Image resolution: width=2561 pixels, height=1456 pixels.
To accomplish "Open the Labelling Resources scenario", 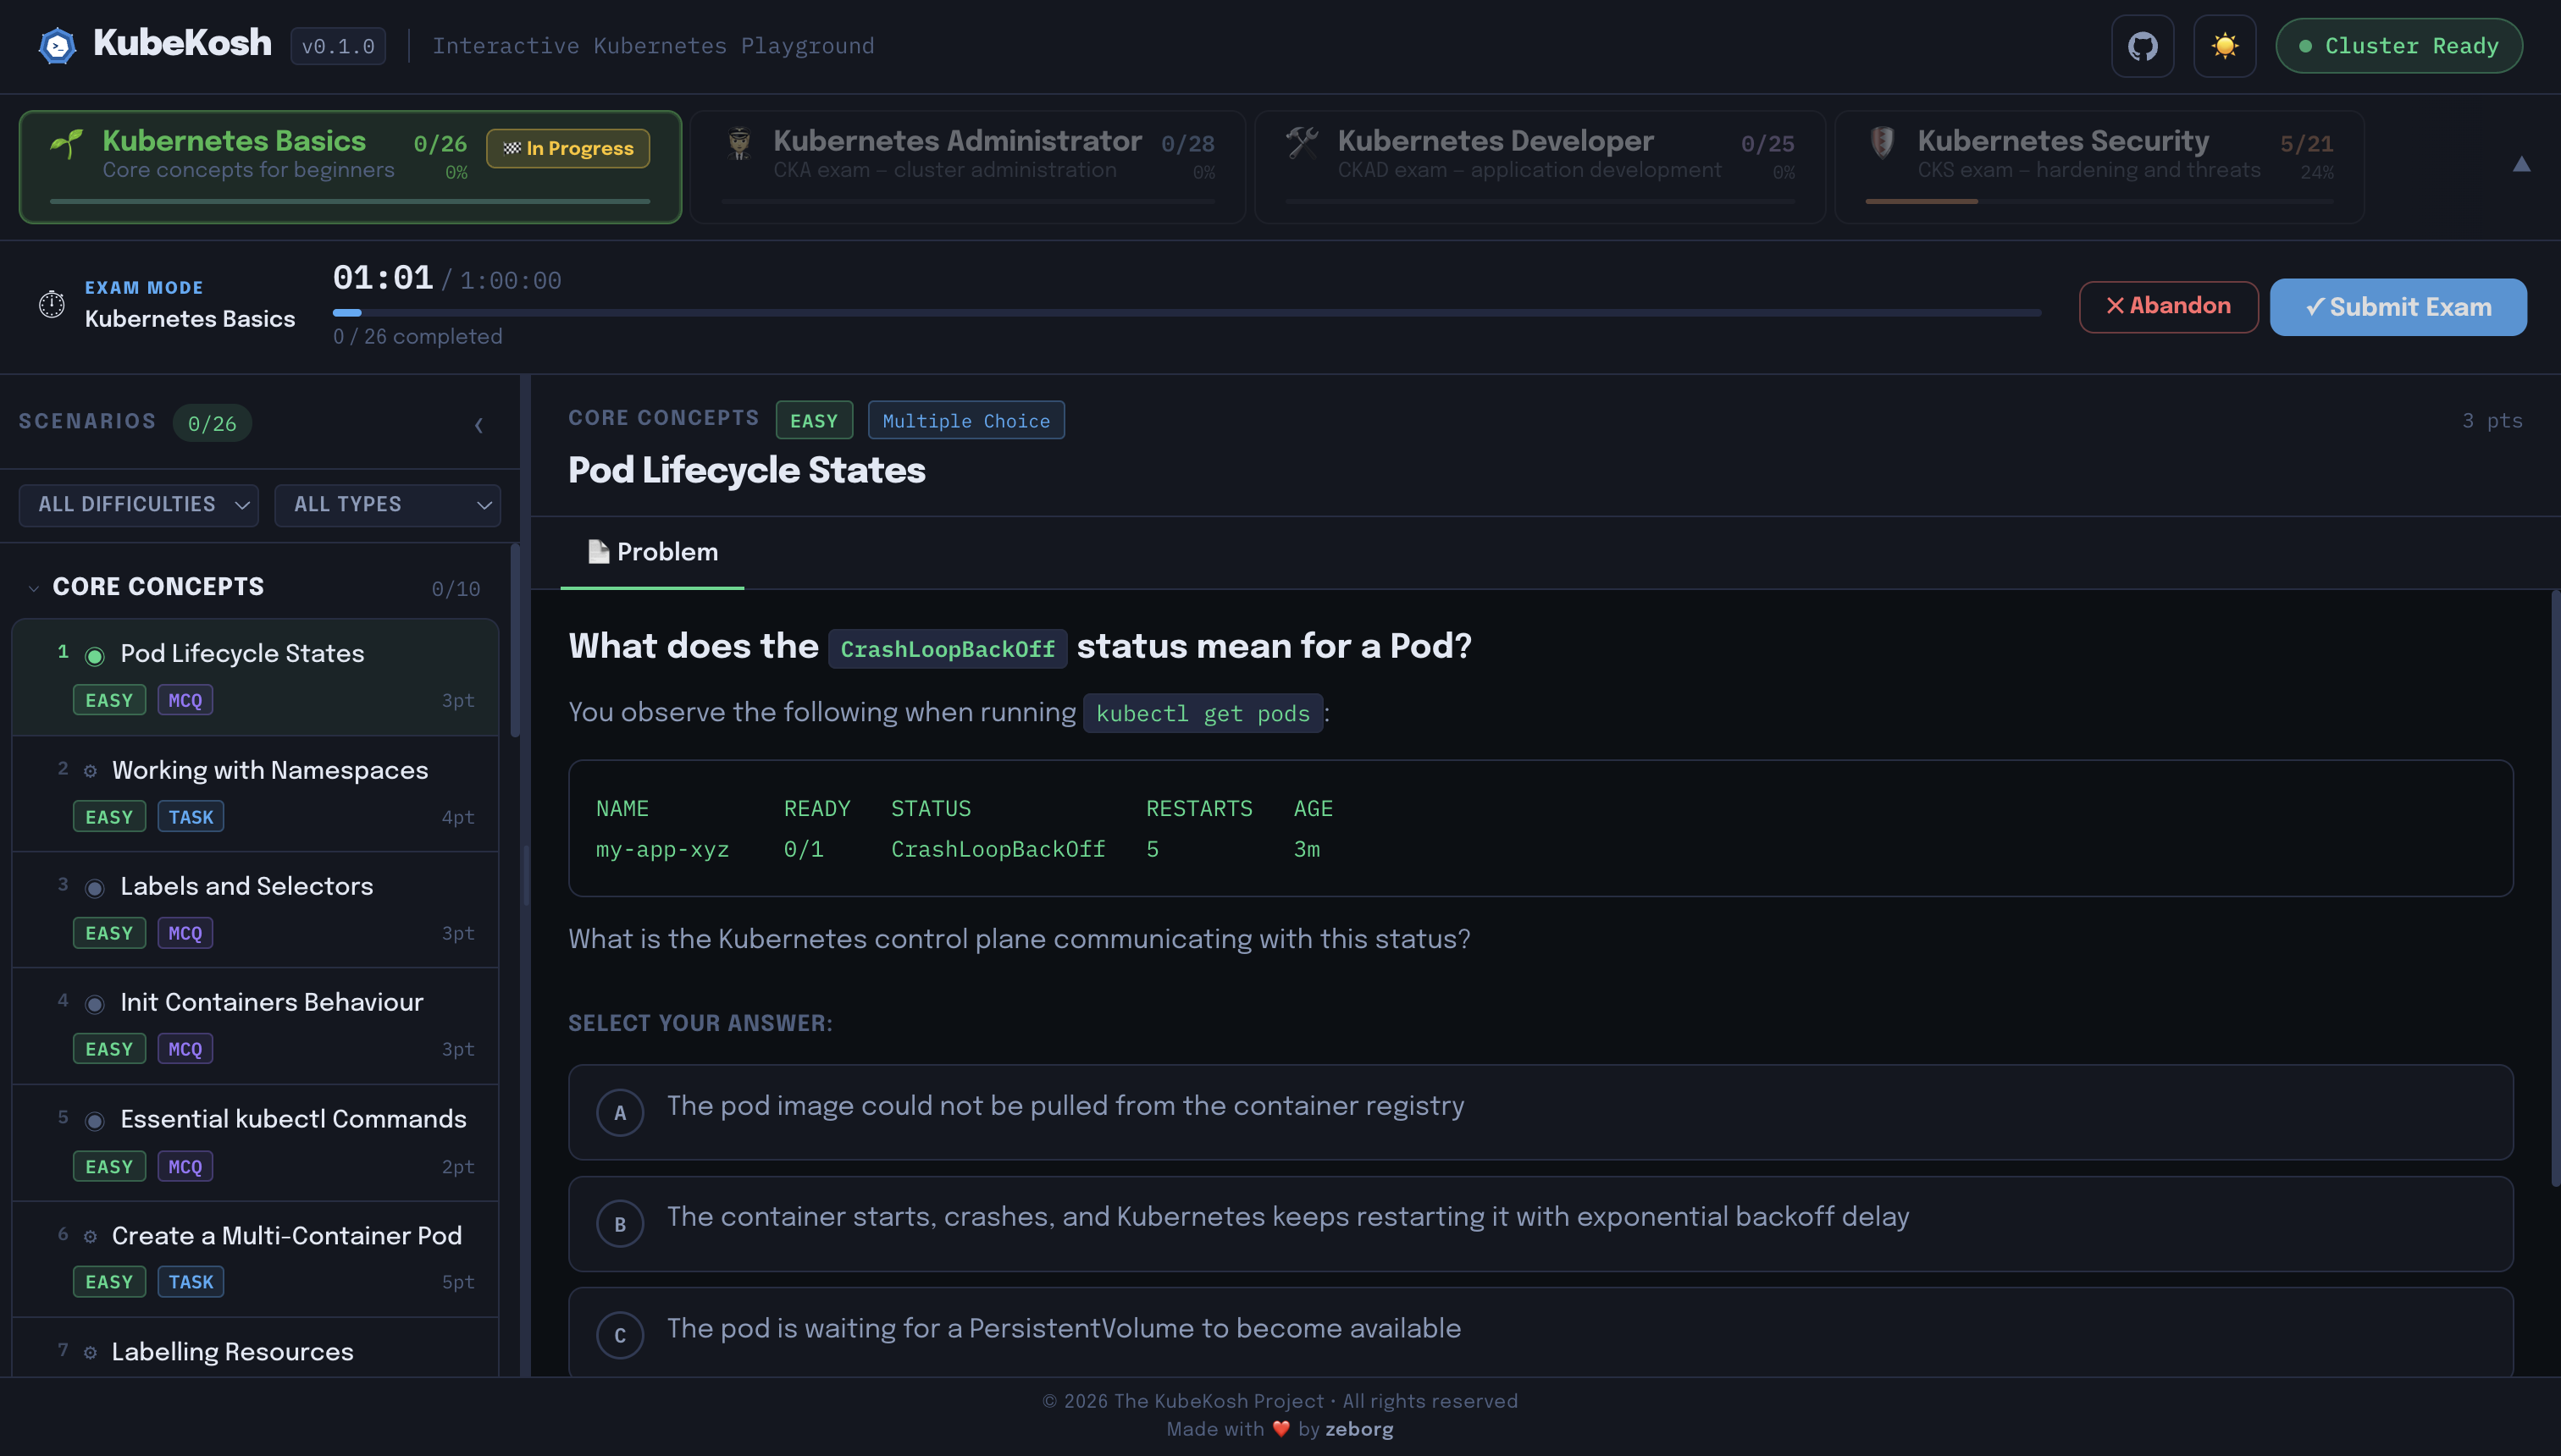I will coord(255,1348).
